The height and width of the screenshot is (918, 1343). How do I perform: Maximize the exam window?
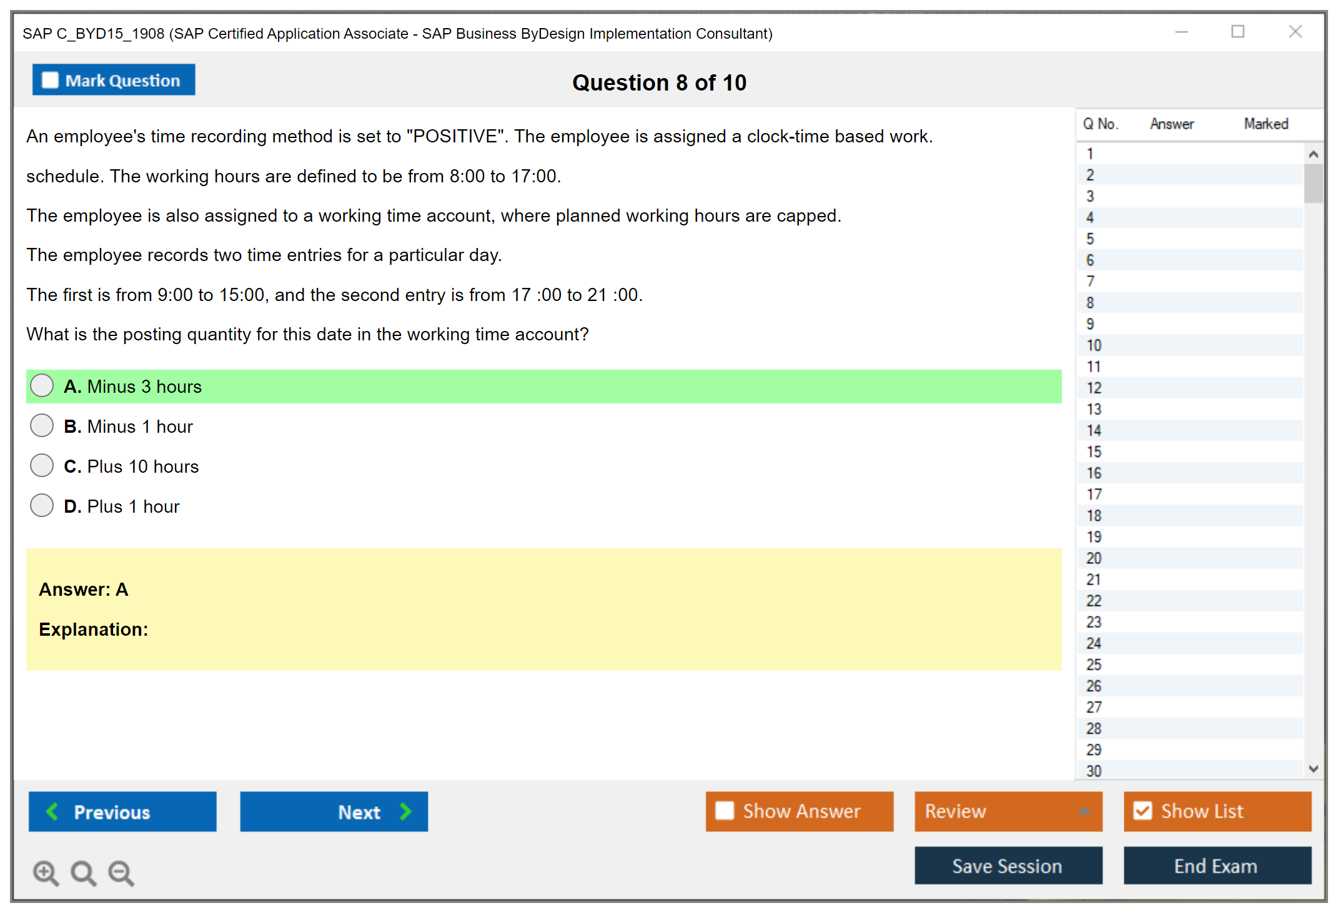tap(1237, 32)
